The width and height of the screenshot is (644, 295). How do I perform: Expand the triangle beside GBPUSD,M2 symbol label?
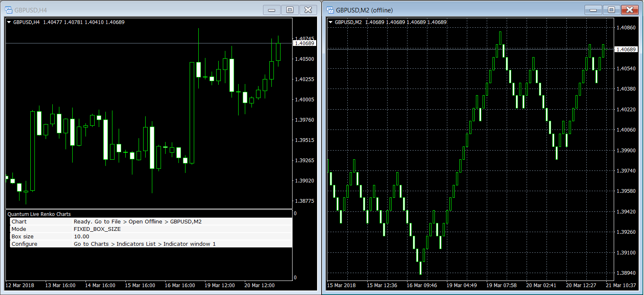[x=330, y=22]
